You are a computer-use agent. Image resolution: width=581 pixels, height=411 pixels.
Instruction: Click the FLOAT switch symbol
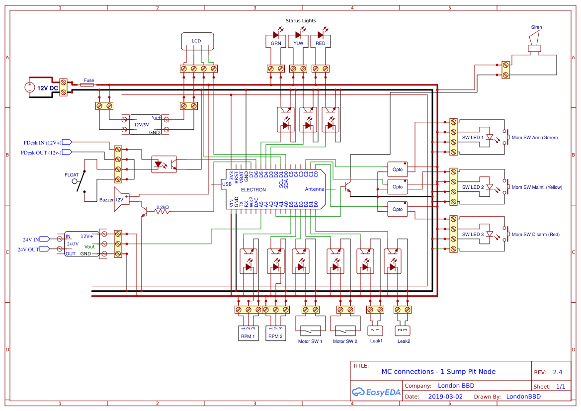pyautogui.click(x=80, y=181)
